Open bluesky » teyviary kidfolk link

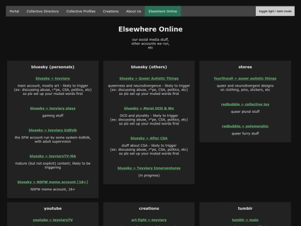coord(53,130)
